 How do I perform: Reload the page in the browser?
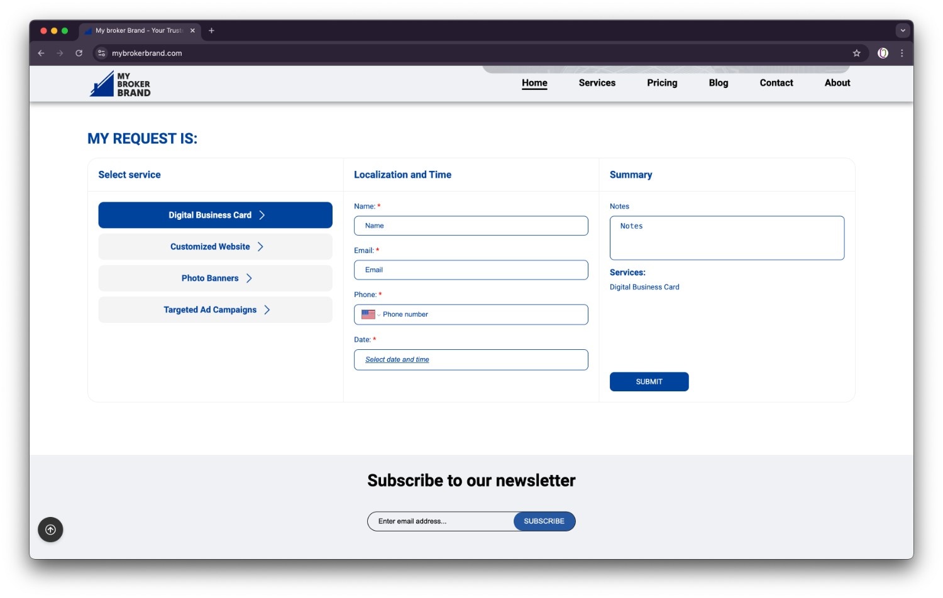point(79,53)
